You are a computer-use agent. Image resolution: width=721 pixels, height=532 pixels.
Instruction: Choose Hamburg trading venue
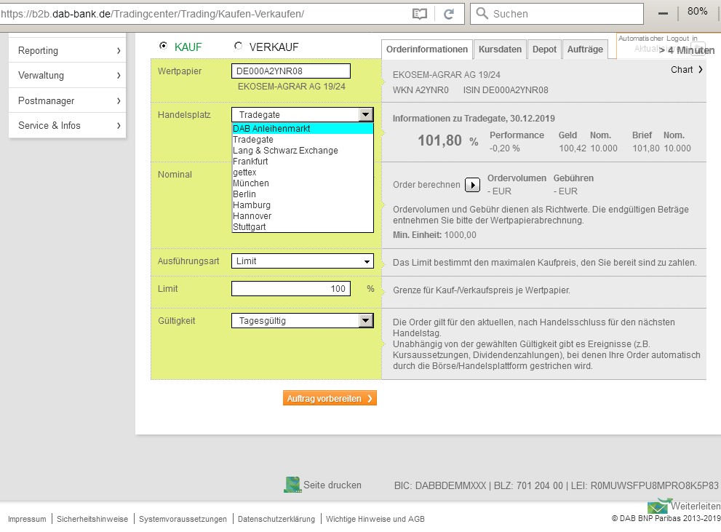pyautogui.click(x=303, y=205)
